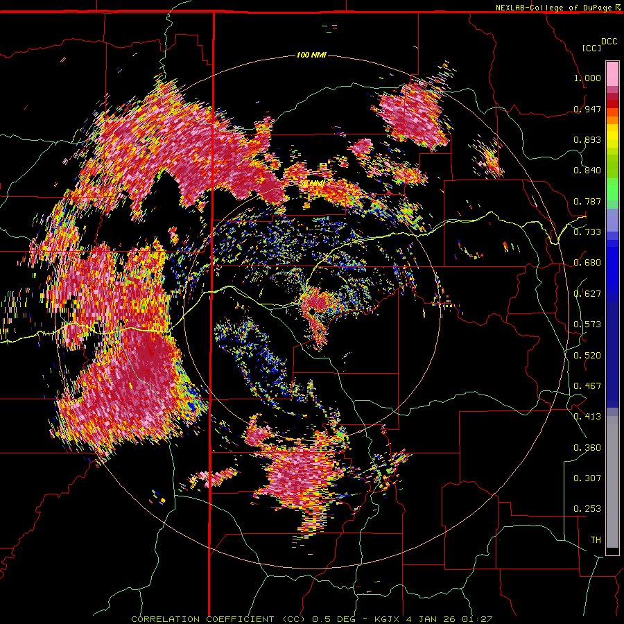Click the 100 NMI range ring label
This screenshot has height=624, width=624.
point(311,55)
